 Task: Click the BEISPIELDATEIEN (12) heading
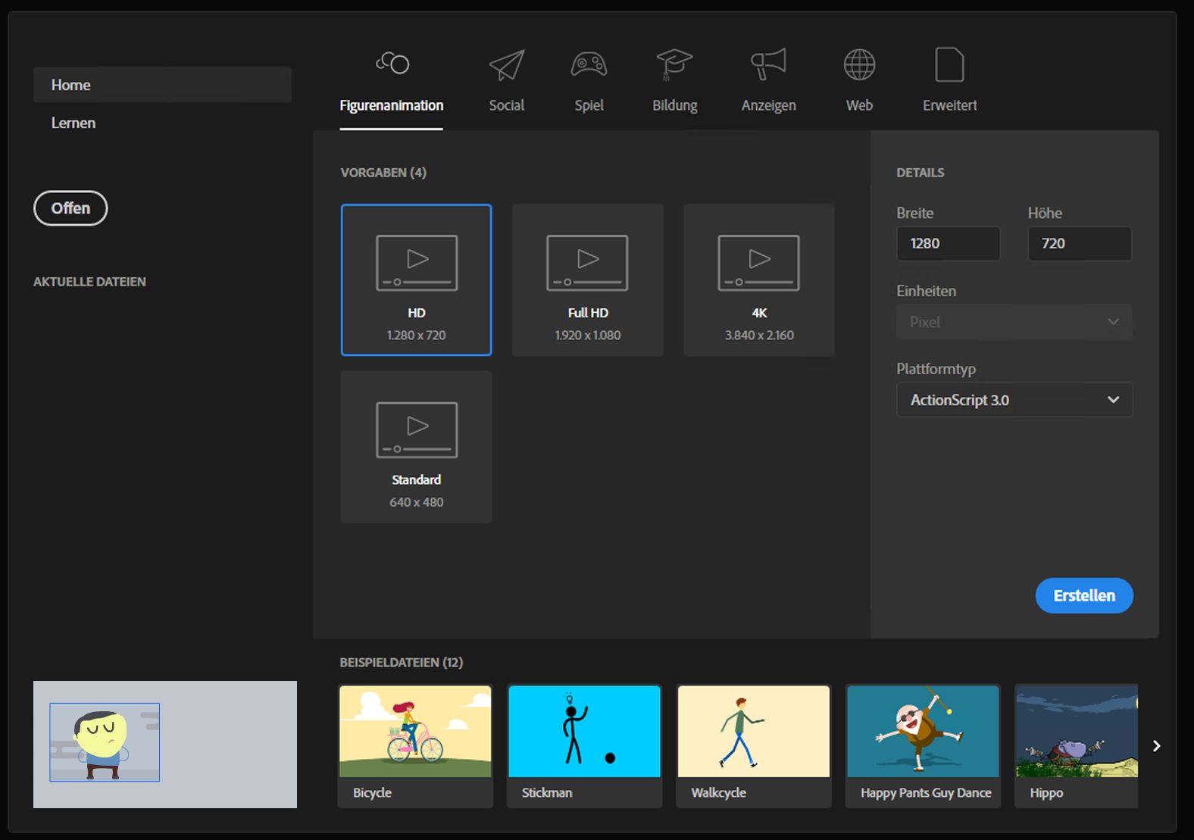coord(402,662)
